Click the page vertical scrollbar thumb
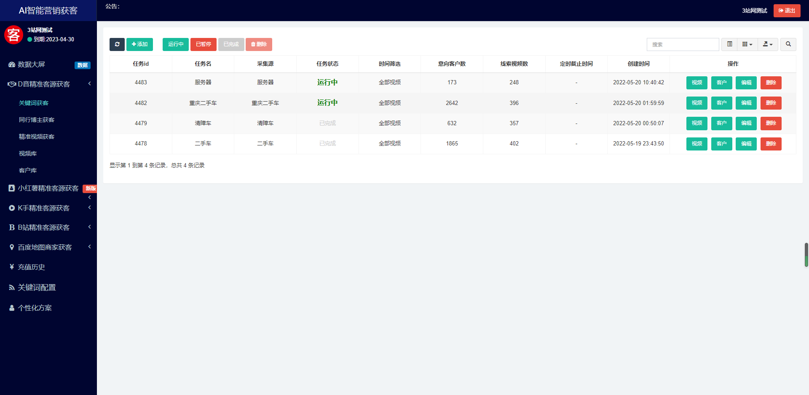This screenshot has height=395, width=809. click(806, 255)
